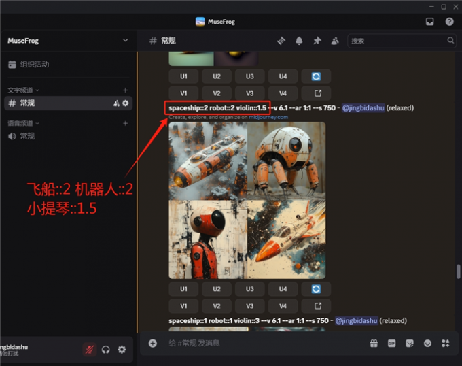Click @jingbidashu mention in violin::3 message

tap(356, 320)
